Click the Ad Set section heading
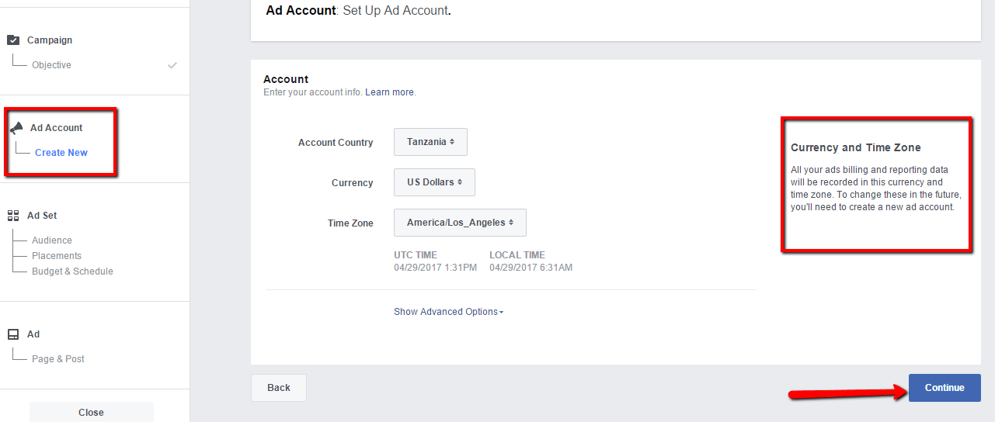This screenshot has height=422, width=995. [42, 216]
